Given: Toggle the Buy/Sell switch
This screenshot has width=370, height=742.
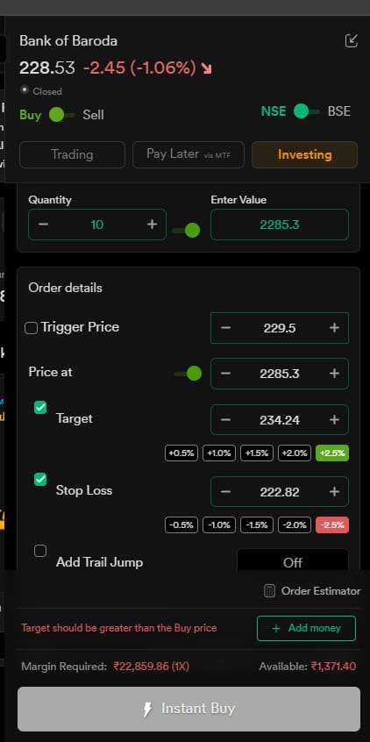Looking at the screenshot, I should pyautogui.click(x=62, y=115).
